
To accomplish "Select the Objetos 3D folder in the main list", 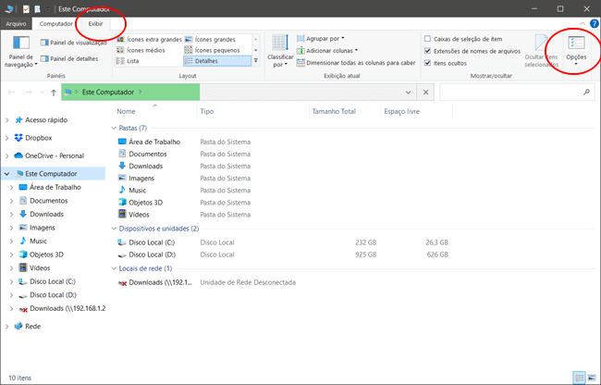I will (123, 202).
